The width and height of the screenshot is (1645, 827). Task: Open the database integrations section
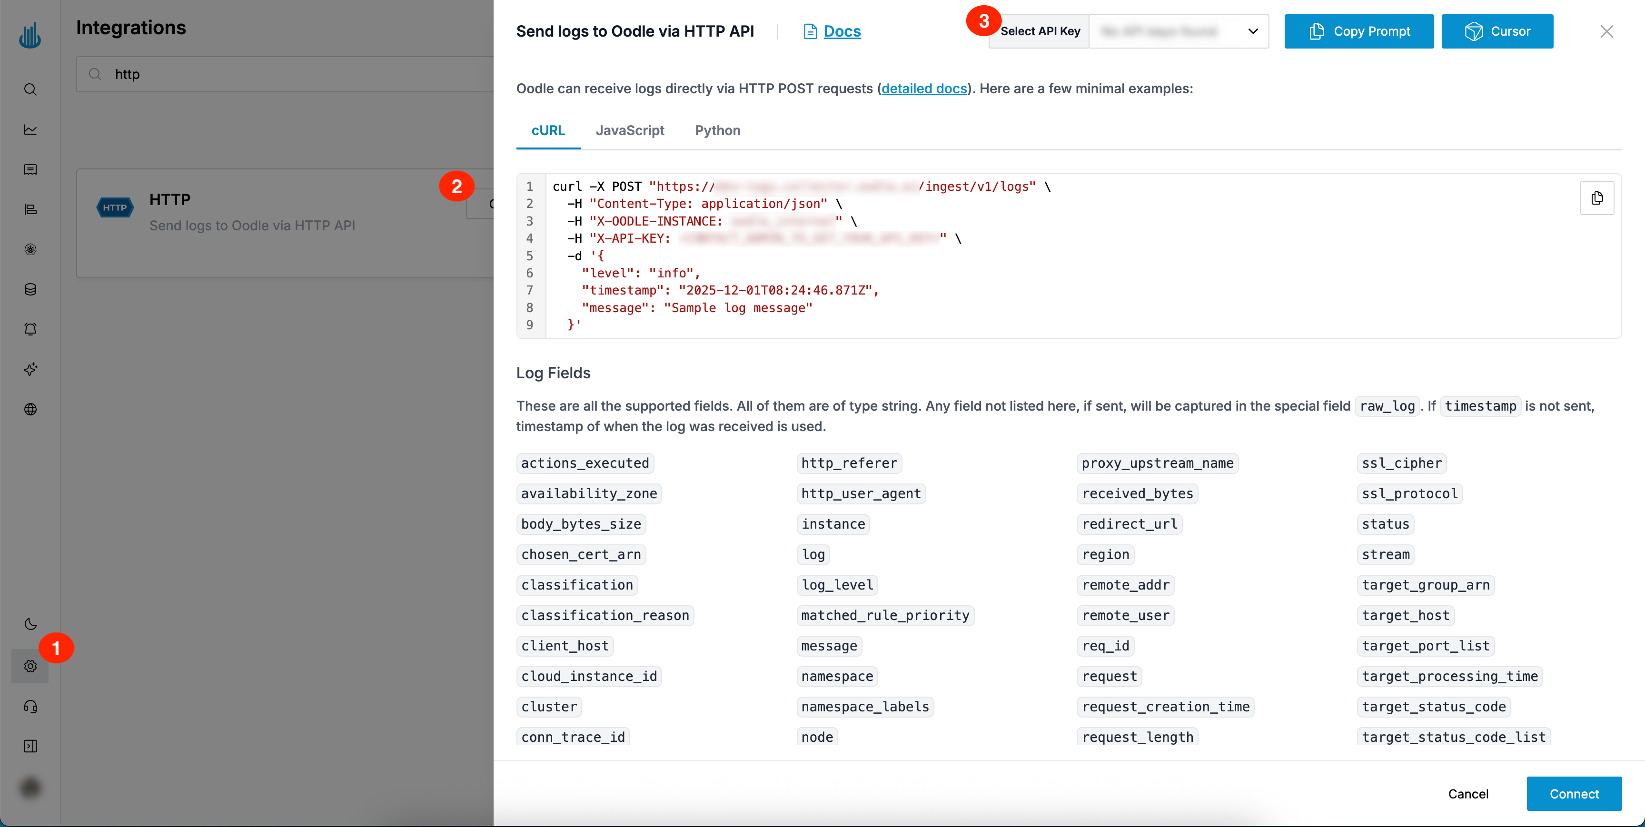click(x=30, y=289)
